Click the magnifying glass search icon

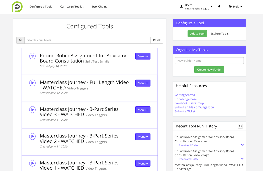tap(20, 40)
